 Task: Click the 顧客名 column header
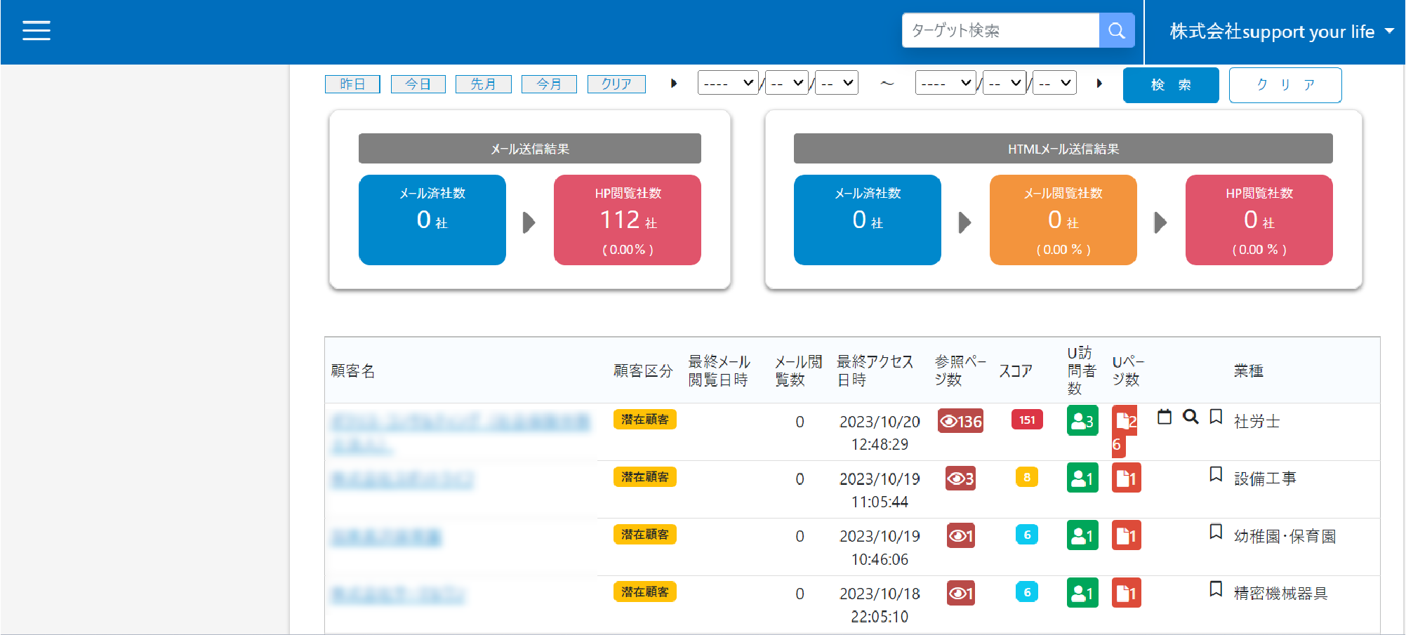click(353, 370)
